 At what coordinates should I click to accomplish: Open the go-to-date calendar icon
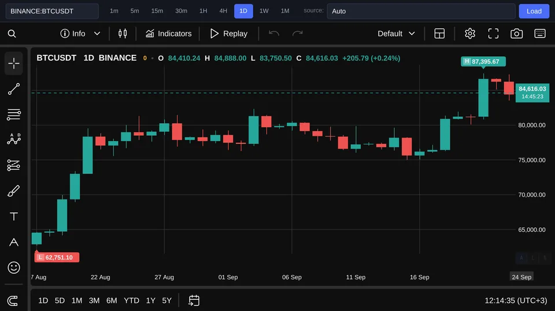click(194, 301)
